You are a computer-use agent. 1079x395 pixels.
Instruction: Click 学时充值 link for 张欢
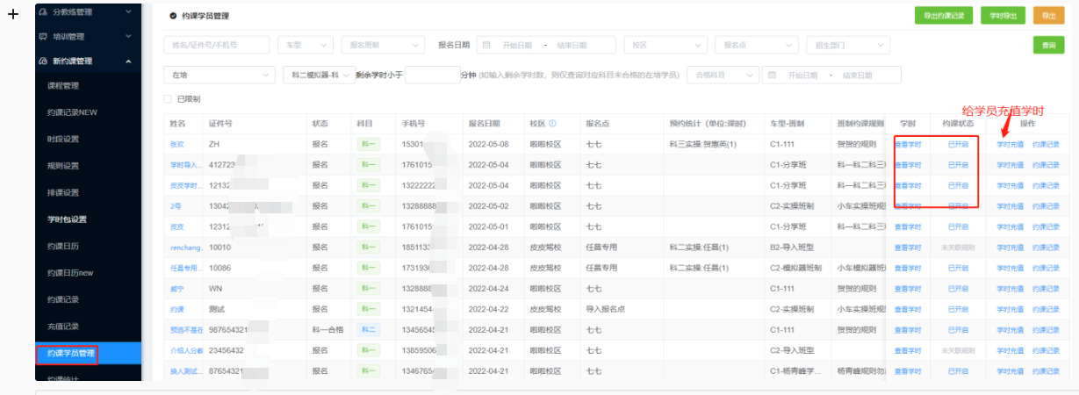[x=1010, y=143]
